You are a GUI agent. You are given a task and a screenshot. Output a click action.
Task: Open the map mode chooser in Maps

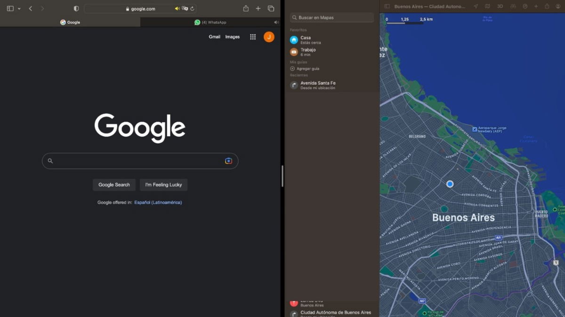(x=487, y=7)
